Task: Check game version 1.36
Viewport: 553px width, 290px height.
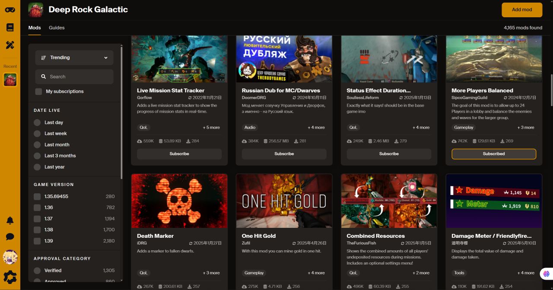Action: (x=37, y=208)
